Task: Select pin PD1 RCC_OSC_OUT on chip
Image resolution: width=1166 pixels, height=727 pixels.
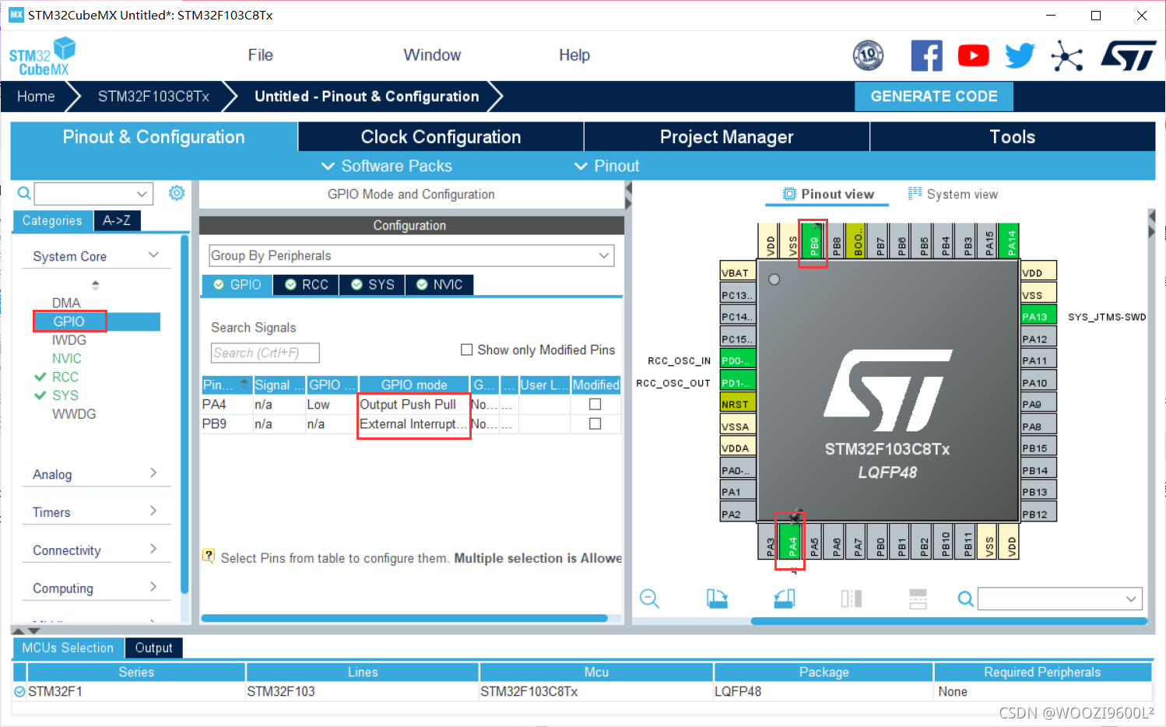Action: tap(738, 382)
